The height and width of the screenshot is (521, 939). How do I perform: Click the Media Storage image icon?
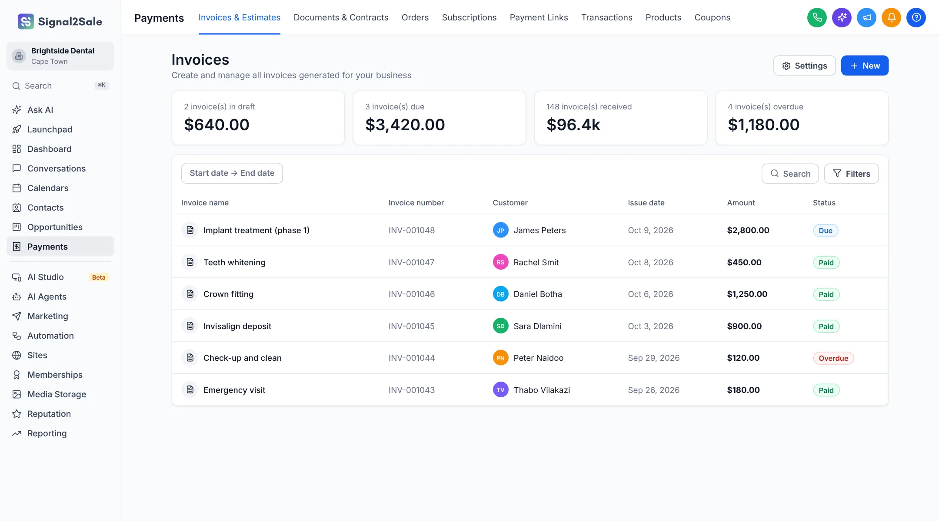point(17,394)
